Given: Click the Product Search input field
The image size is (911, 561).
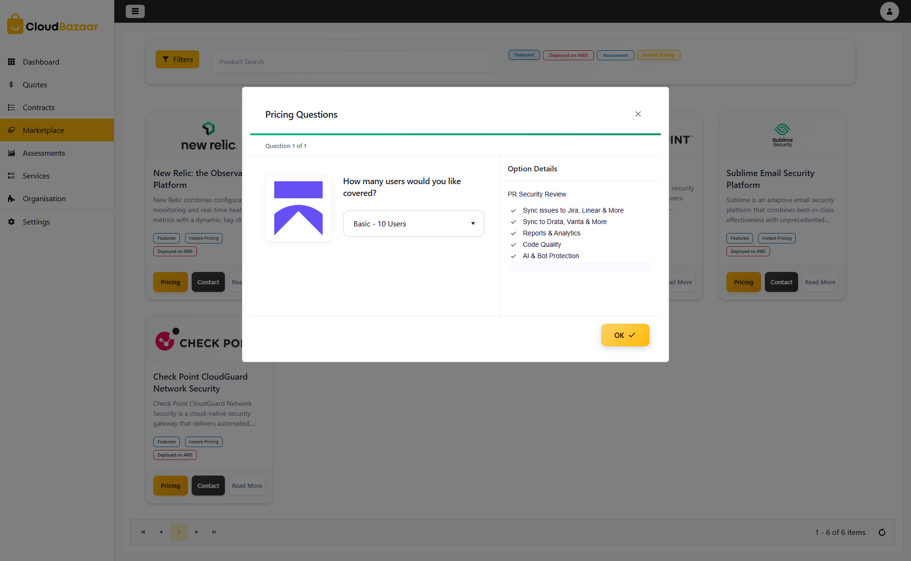Looking at the screenshot, I should (353, 62).
